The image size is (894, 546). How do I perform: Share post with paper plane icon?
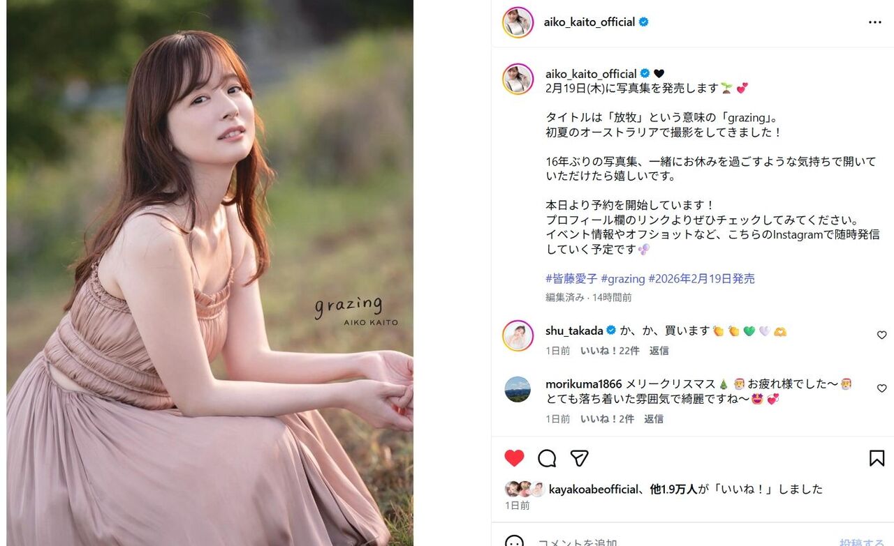click(579, 458)
